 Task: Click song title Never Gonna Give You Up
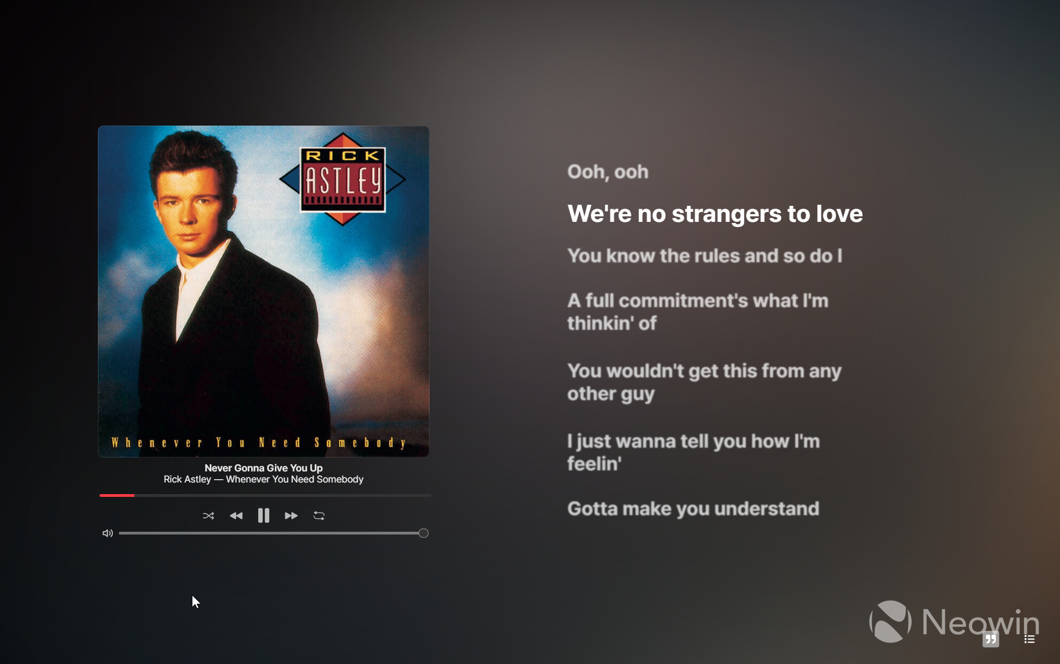click(x=264, y=468)
